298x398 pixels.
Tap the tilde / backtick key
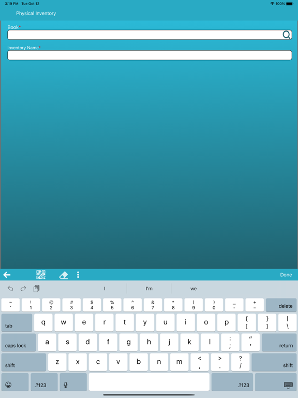tap(10, 305)
